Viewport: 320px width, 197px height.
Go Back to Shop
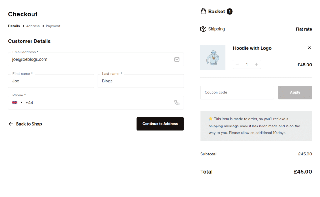tap(28, 124)
